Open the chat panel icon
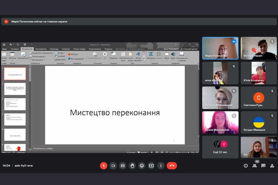 pos(263,166)
